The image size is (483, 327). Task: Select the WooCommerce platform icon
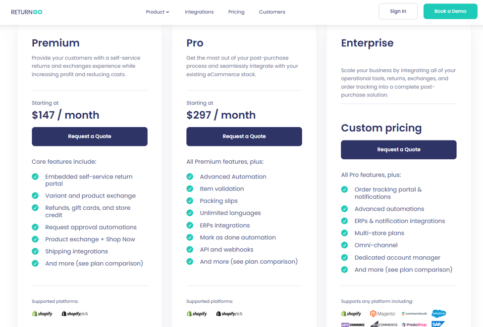point(353,324)
